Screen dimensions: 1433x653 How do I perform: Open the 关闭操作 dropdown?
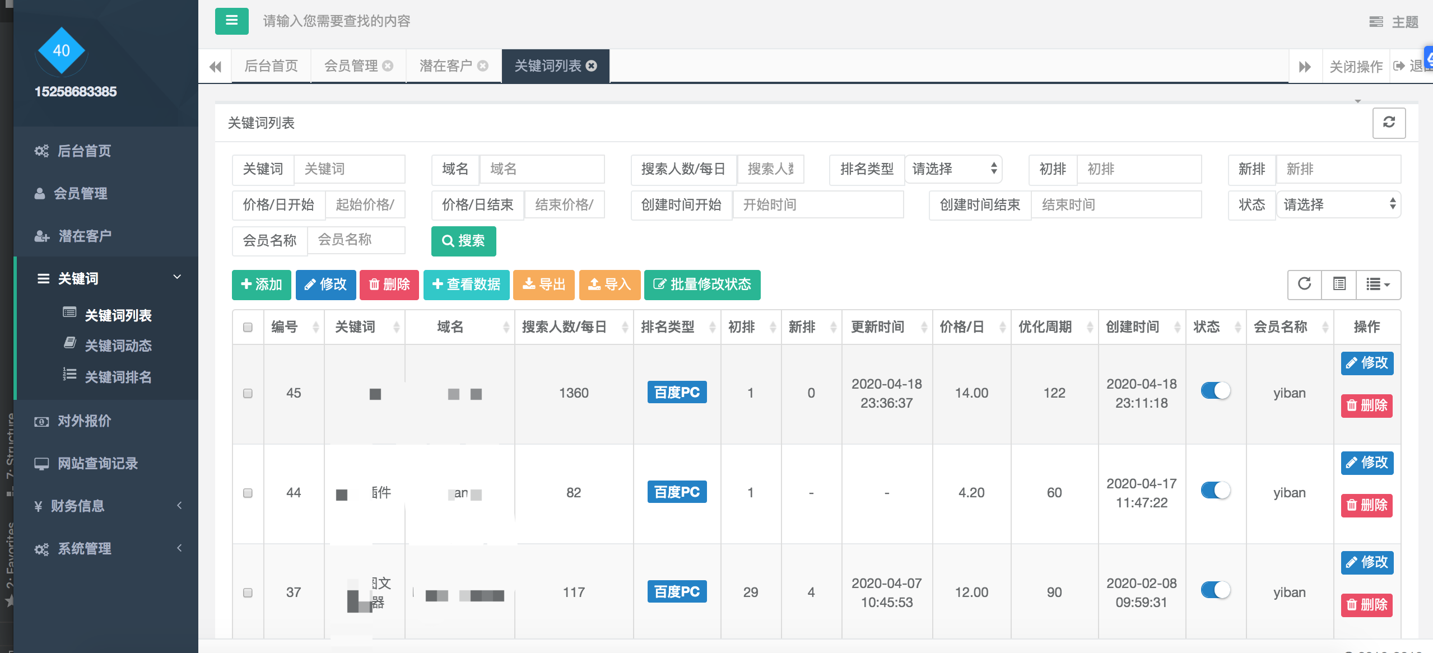[x=1356, y=67]
